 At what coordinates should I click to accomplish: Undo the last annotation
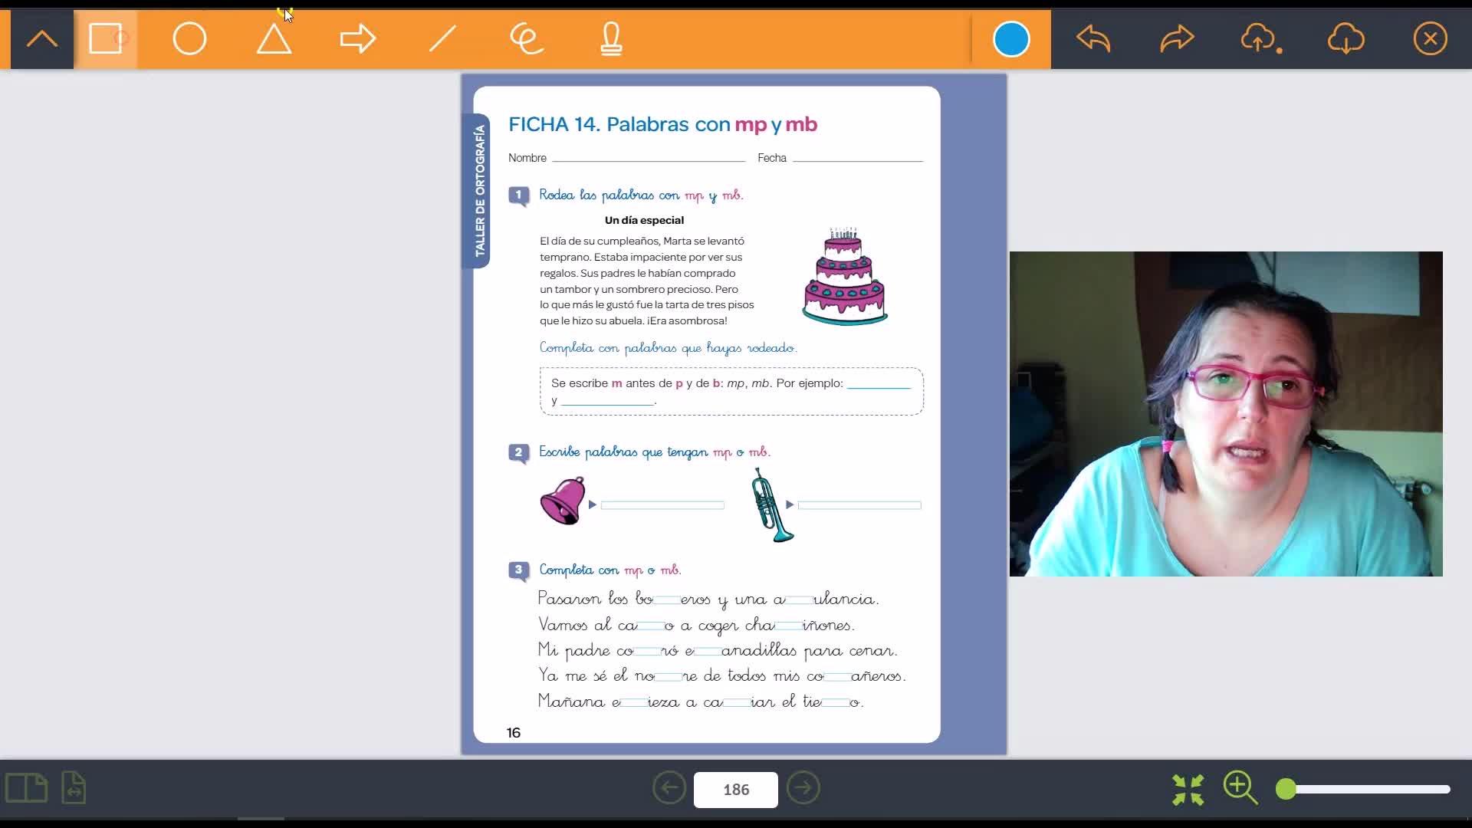(1093, 39)
